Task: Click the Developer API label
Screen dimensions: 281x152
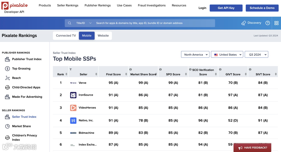Action: (14, 12)
